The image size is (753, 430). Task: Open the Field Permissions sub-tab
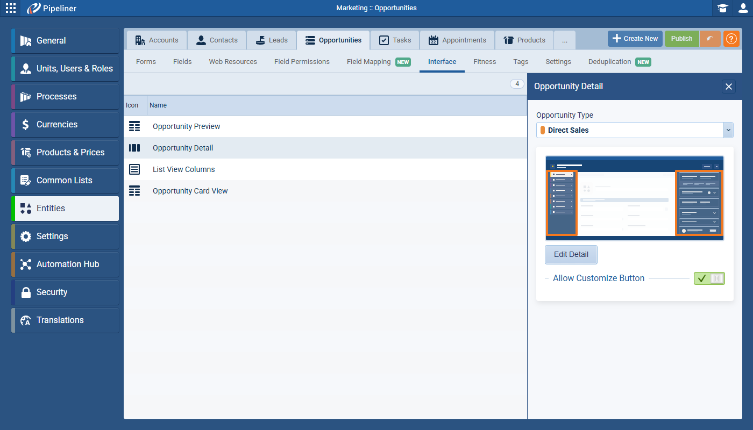(x=302, y=62)
